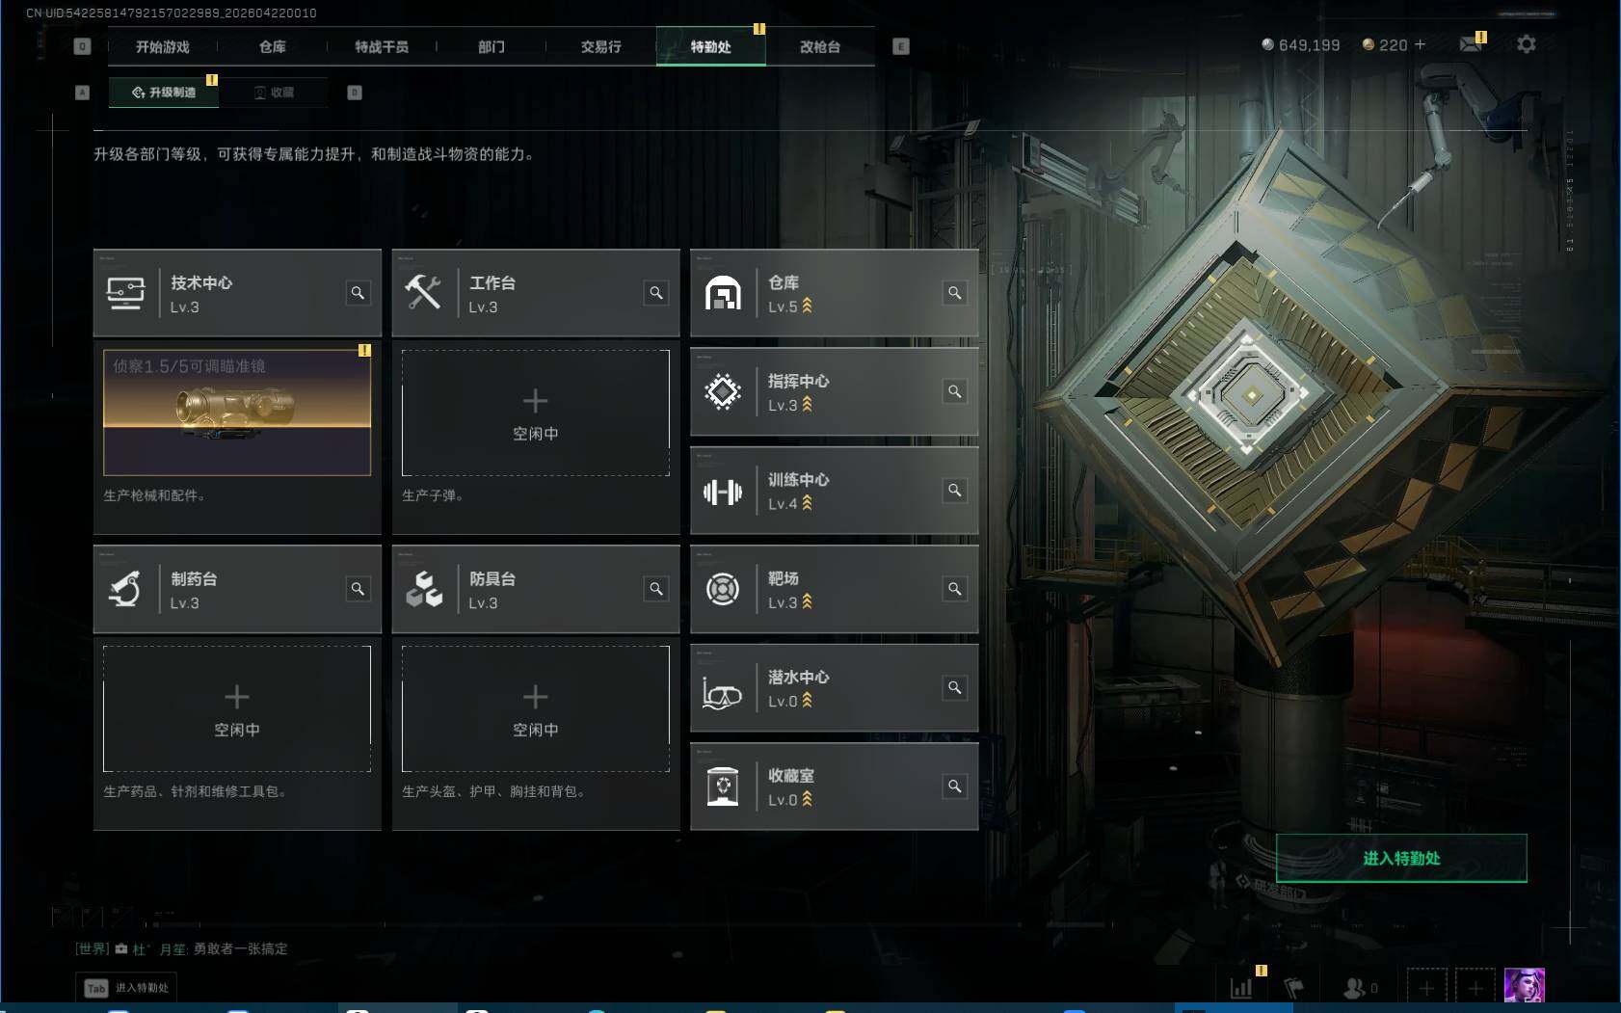This screenshot has width=1621, height=1013.
Task: Add production in 制药台 idle slot
Action: [x=237, y=708]
